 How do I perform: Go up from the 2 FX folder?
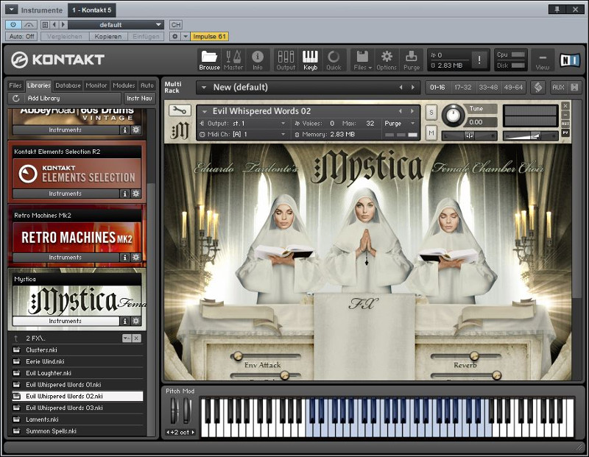[x=16, y=339]
